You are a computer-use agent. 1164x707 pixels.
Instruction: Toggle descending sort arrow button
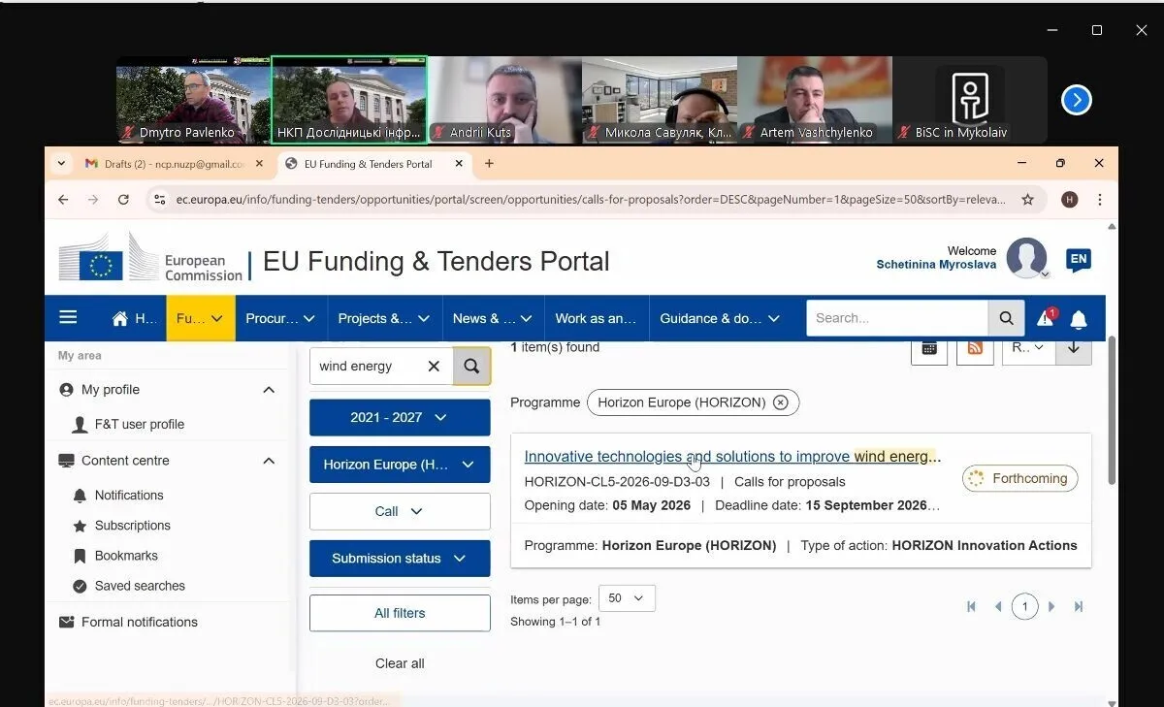click(1074, 347)
